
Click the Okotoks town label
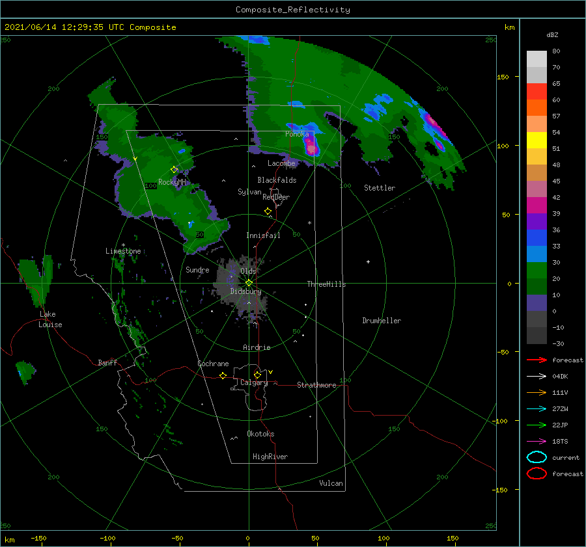(260, 434)
